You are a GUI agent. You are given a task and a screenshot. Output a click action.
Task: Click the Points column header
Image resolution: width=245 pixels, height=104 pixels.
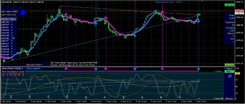[x=13, y=19]
